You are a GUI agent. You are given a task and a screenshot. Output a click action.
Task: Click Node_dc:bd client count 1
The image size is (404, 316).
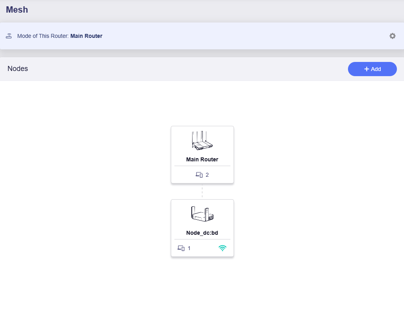189,248
